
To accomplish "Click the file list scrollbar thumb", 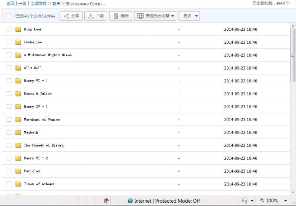I will 293,55.
